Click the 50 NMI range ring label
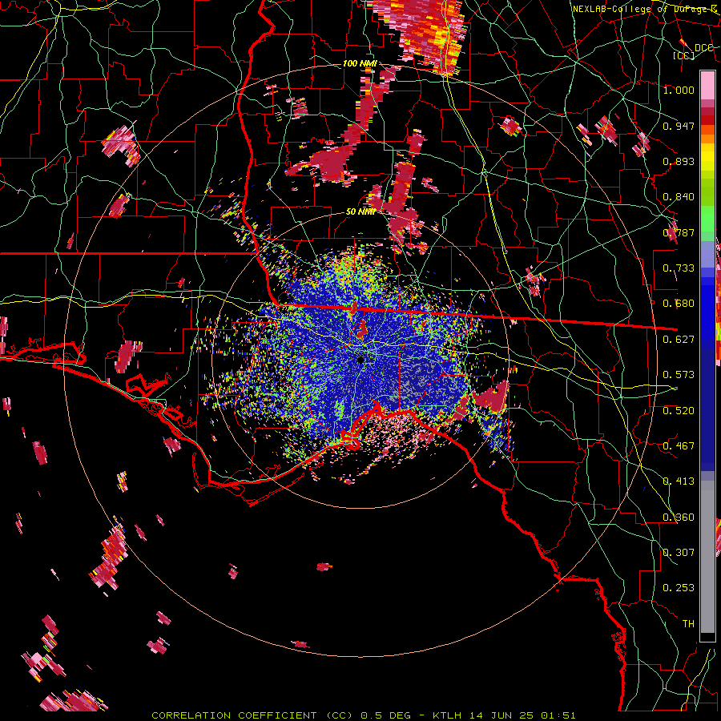 [361, 212]
